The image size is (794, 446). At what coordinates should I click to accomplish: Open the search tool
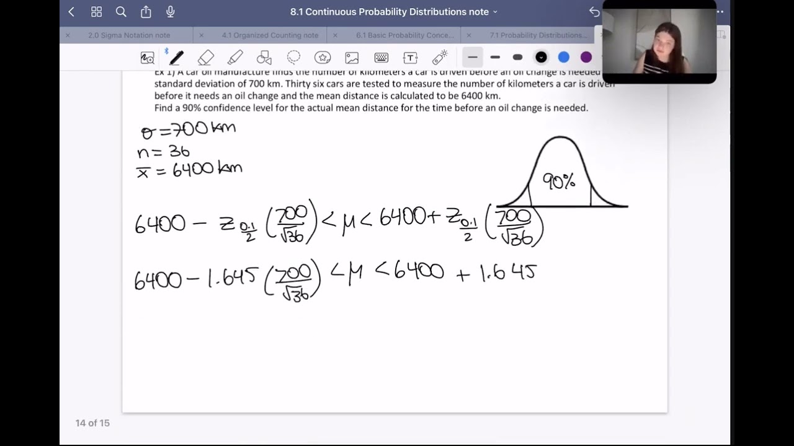click(x=121, y=12)
